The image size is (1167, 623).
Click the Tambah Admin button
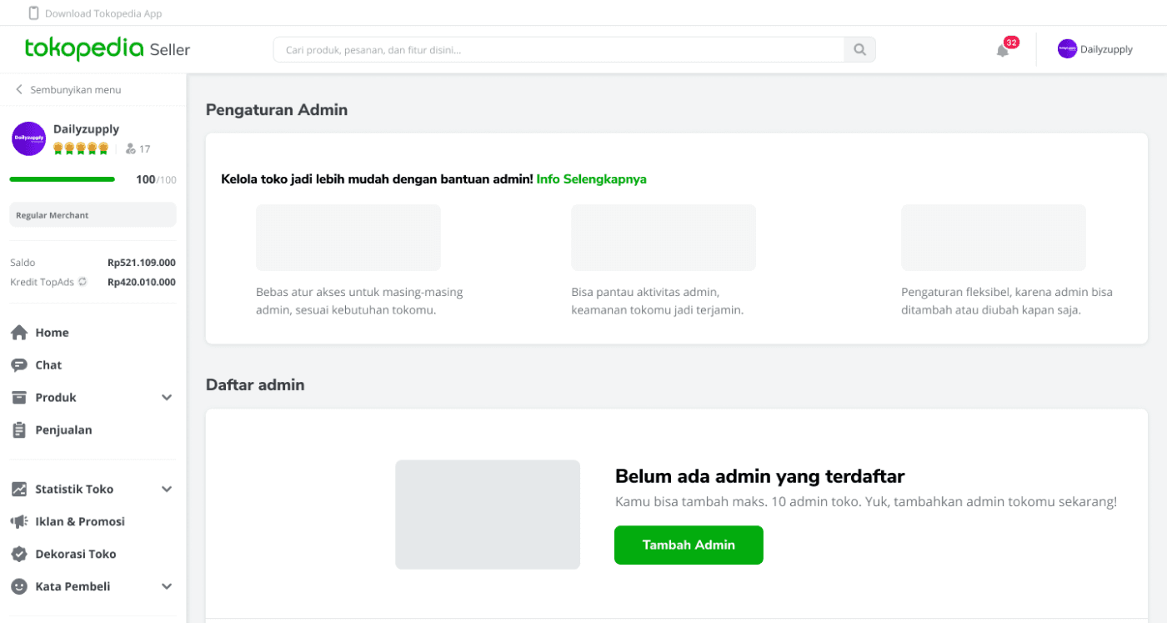pos(689,545)
